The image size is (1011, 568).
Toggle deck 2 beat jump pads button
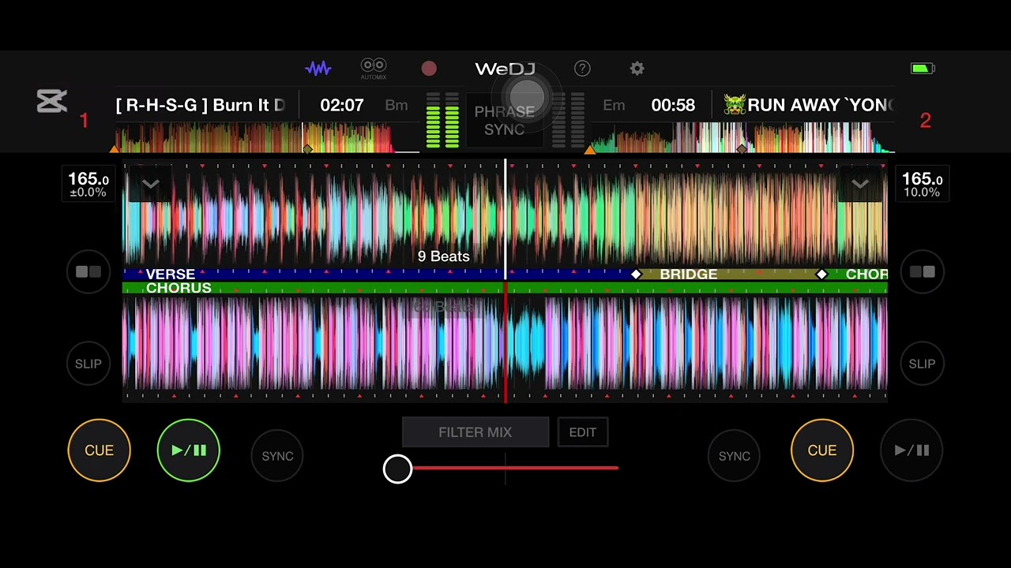(922, 272)
